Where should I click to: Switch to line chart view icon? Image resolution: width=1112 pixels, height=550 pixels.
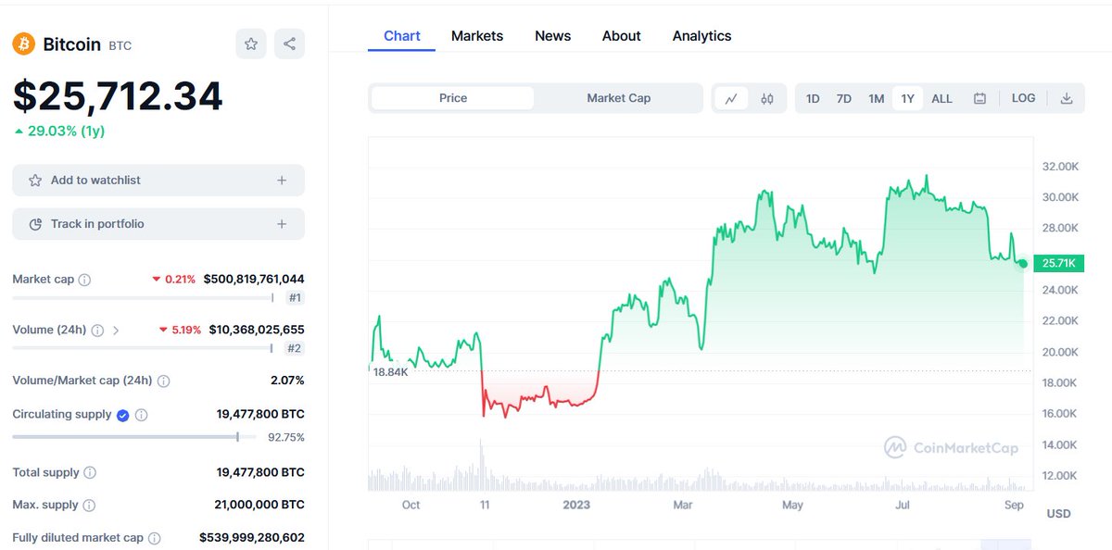731,98
